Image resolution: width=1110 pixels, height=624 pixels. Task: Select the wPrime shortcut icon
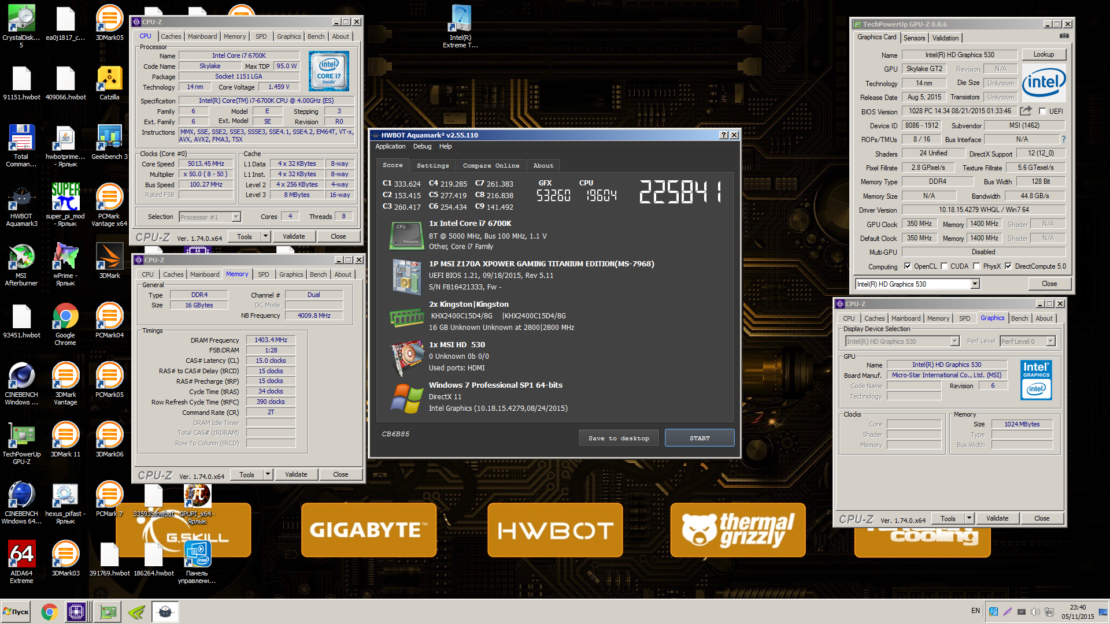65,265
